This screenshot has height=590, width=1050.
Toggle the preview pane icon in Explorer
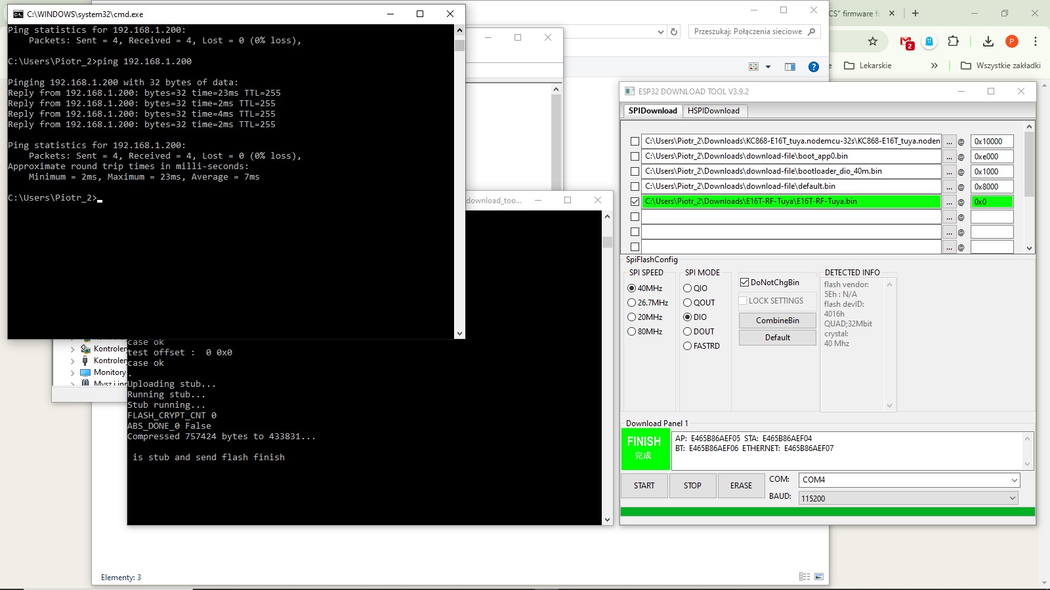(x=789, y=67)
